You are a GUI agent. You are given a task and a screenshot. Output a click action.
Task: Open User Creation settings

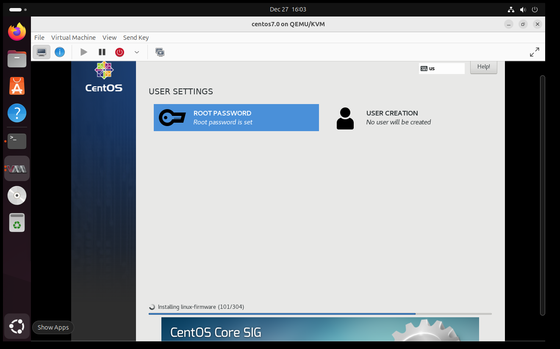coord(408,118)
